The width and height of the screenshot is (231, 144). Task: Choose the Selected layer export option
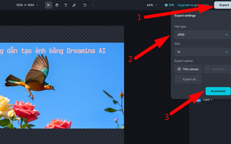(x=217, y=69)
